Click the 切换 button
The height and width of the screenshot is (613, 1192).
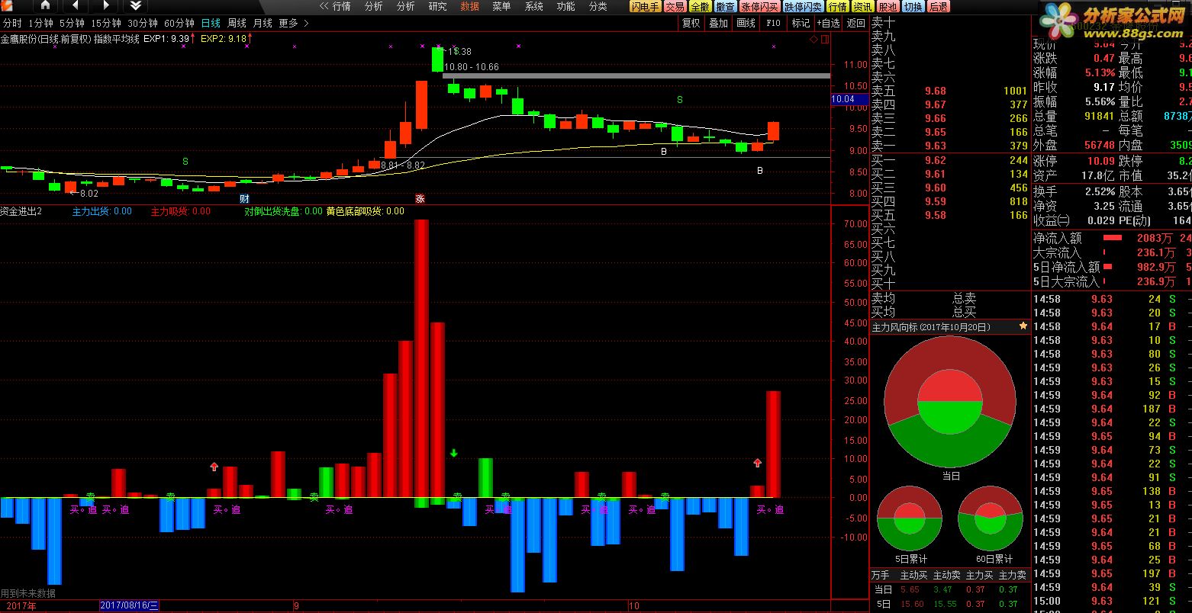click(x=913, y=7)
